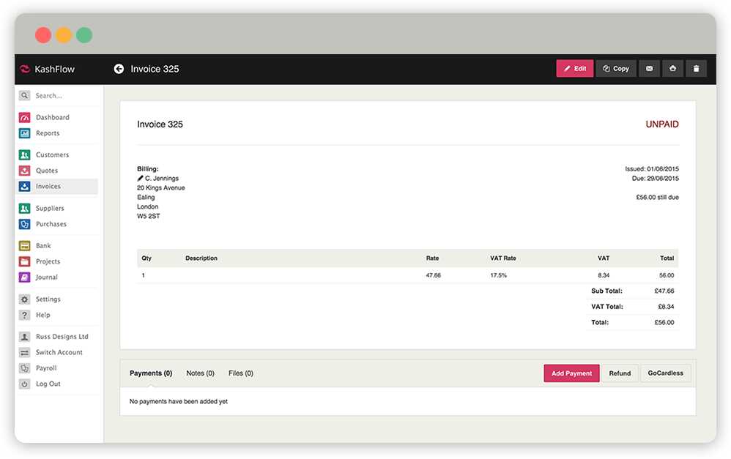
Task: Click the GoCardless button
Action: (x=665, y=373)
